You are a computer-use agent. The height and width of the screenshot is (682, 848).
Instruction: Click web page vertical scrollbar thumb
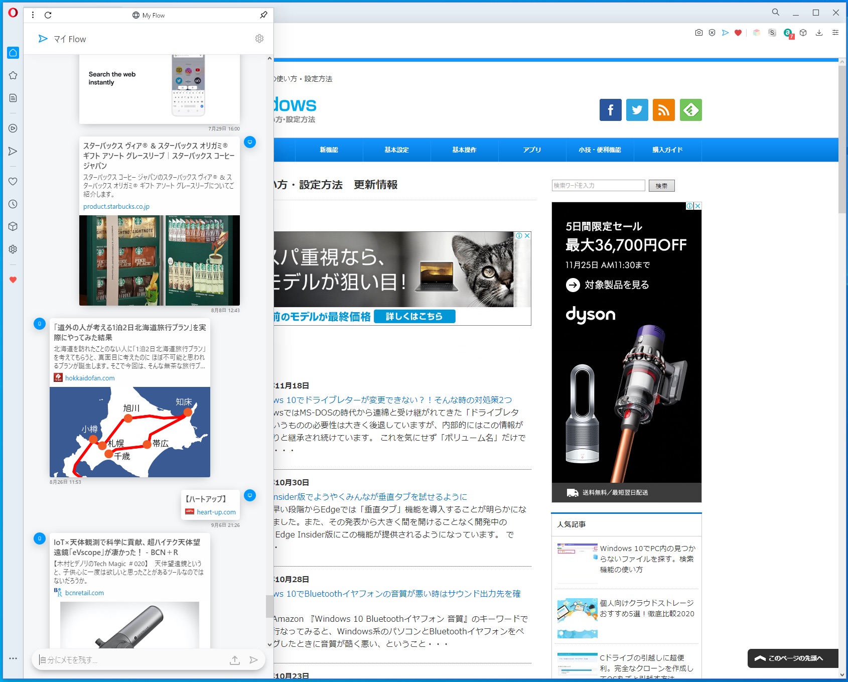(x=842, y=139)
